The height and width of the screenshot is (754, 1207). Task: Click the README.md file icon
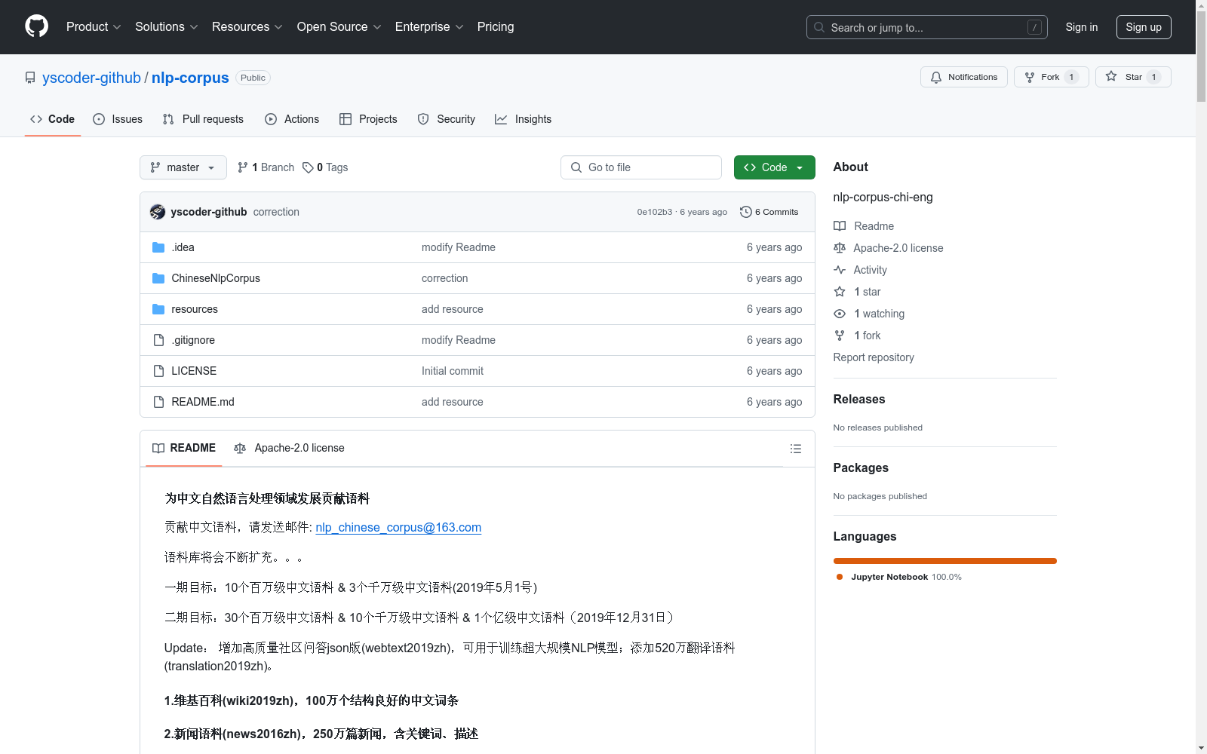[x=158, y=402]
